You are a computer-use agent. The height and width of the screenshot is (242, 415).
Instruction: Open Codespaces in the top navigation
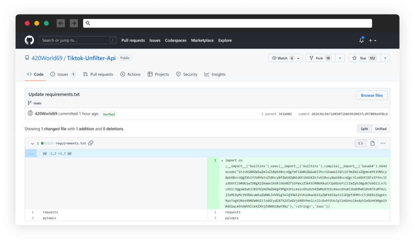(x=176, y=40)
